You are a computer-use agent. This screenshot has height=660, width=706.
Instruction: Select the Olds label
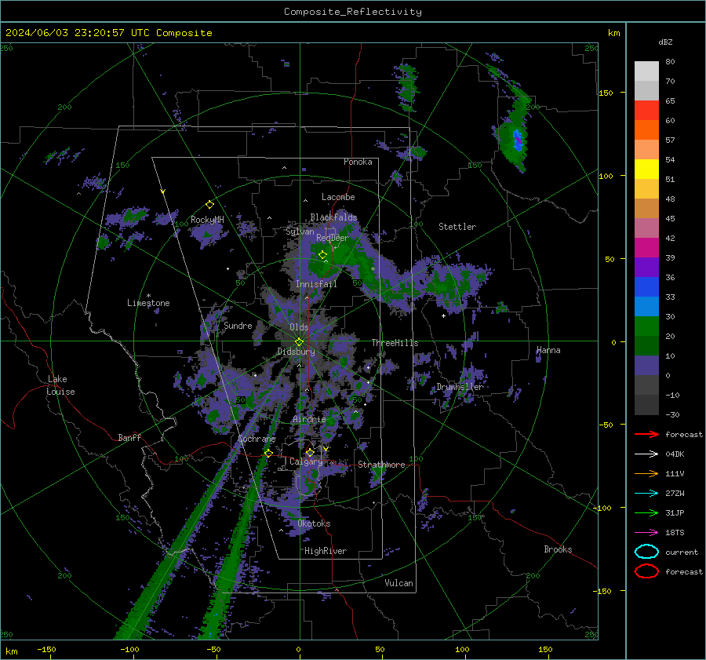299,327
